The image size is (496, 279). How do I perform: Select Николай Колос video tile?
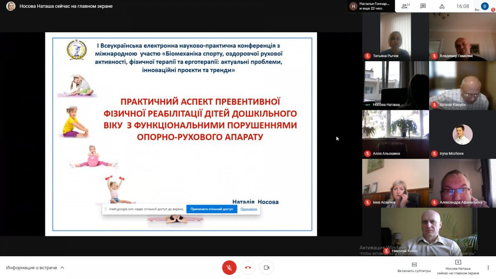point(429,231)
